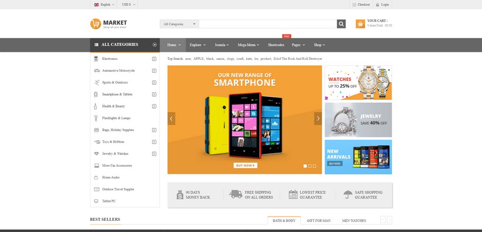482x232 pixels.
Task: Switch to the Gift For Man tab
Action: click(x=319, y=221)
